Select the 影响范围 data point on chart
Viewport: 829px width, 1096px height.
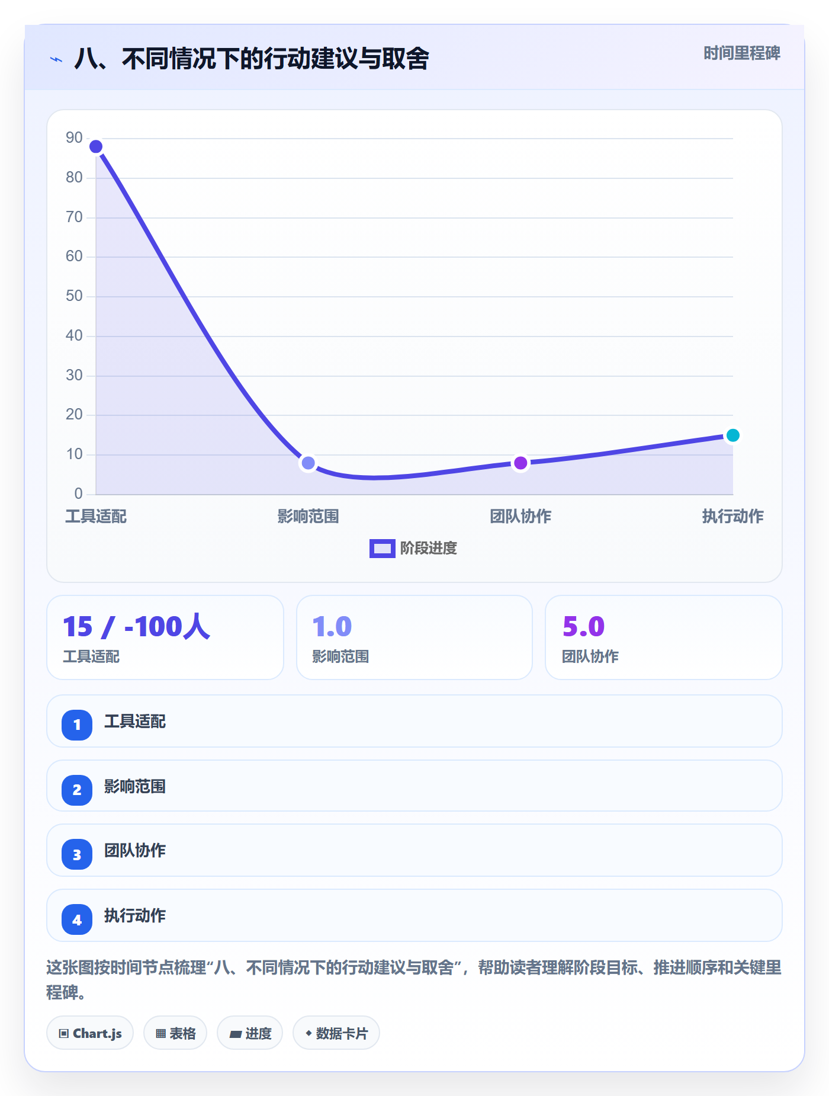click(x=308, y=463)
